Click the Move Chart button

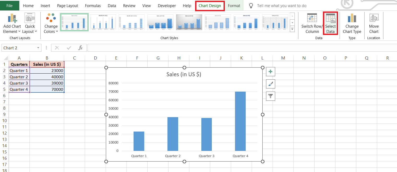pos(374,23)
